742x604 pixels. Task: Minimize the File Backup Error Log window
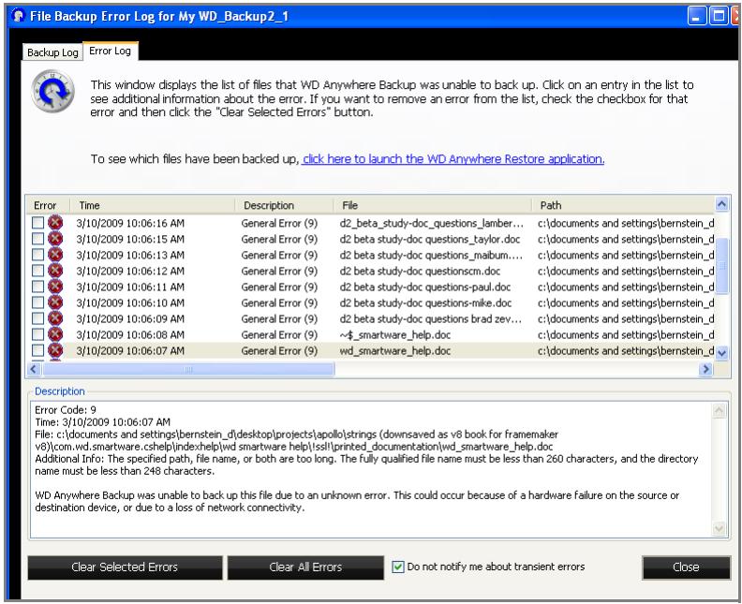695,16
